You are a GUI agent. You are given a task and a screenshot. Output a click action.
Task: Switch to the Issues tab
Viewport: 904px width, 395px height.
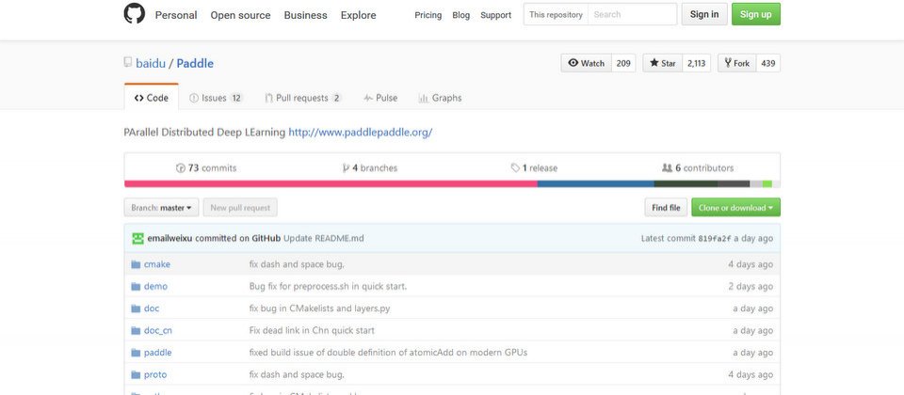click(217, 98)
